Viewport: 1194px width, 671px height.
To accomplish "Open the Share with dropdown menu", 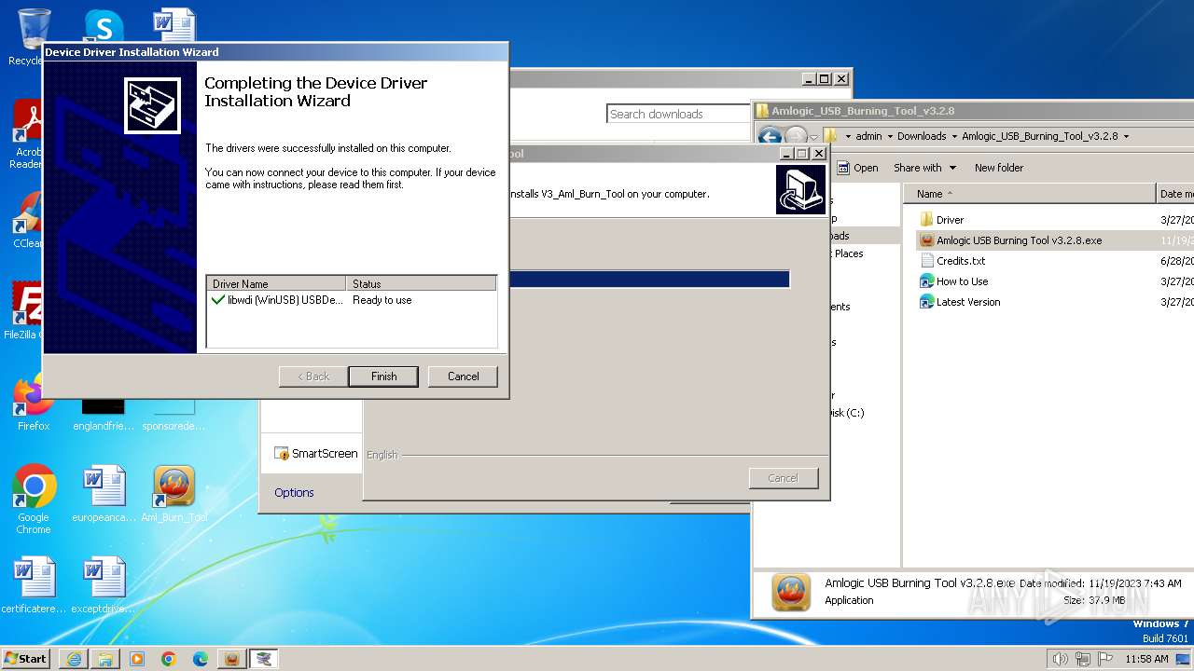I will 924,168.
